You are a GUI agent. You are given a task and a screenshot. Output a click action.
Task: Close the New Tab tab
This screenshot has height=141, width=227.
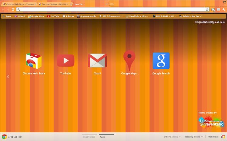[x=106, y=4]
